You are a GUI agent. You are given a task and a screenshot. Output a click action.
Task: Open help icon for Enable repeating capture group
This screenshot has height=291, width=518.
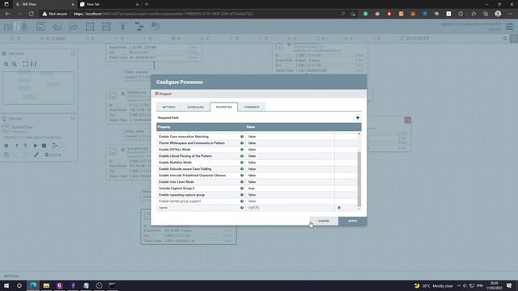pyautogui.click(x=242, y=195)
